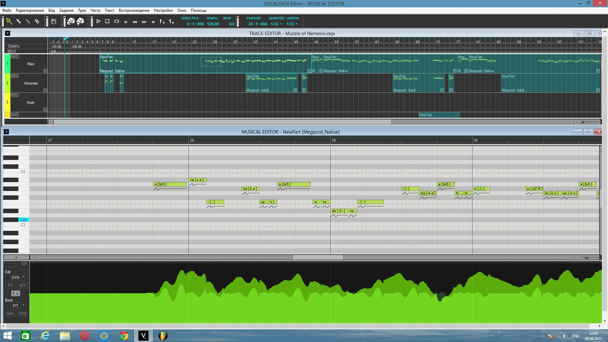Solo the Main track
This screenshot has width=608, height=342.
(17, 56)
